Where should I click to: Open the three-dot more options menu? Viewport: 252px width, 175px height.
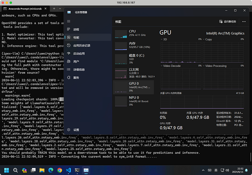(x=244, y=22)
